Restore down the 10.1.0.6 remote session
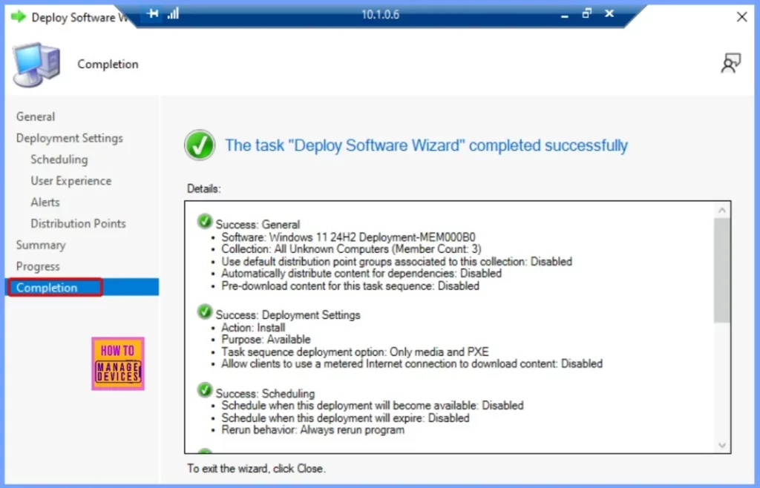Image resolution: width=760 pixels, height=488 pixels. [x=586, y=13]
